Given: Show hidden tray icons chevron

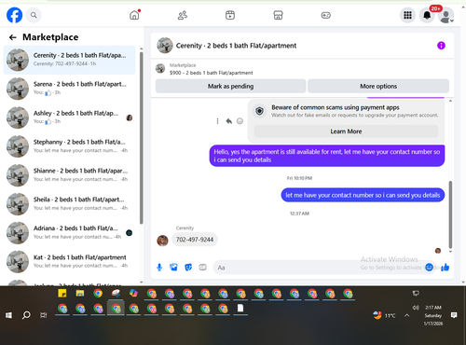Looking at the screenshot, I should pyautogui.click(x=406, y=315).
